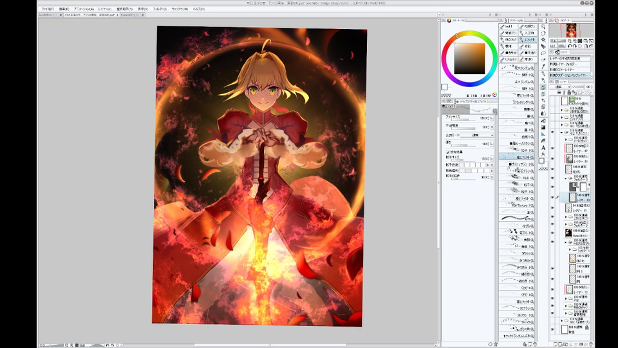
Task: Open the レイヤー(L) menu
Action: tap(104, 8)
